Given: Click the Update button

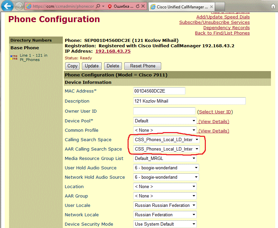Looking at the screenshot, I should pos(92,66).
